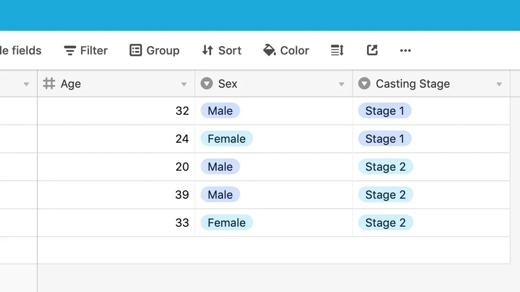Select the age cell with 39
This screenshot has width=520, height=292.
(x=116, y=195)
